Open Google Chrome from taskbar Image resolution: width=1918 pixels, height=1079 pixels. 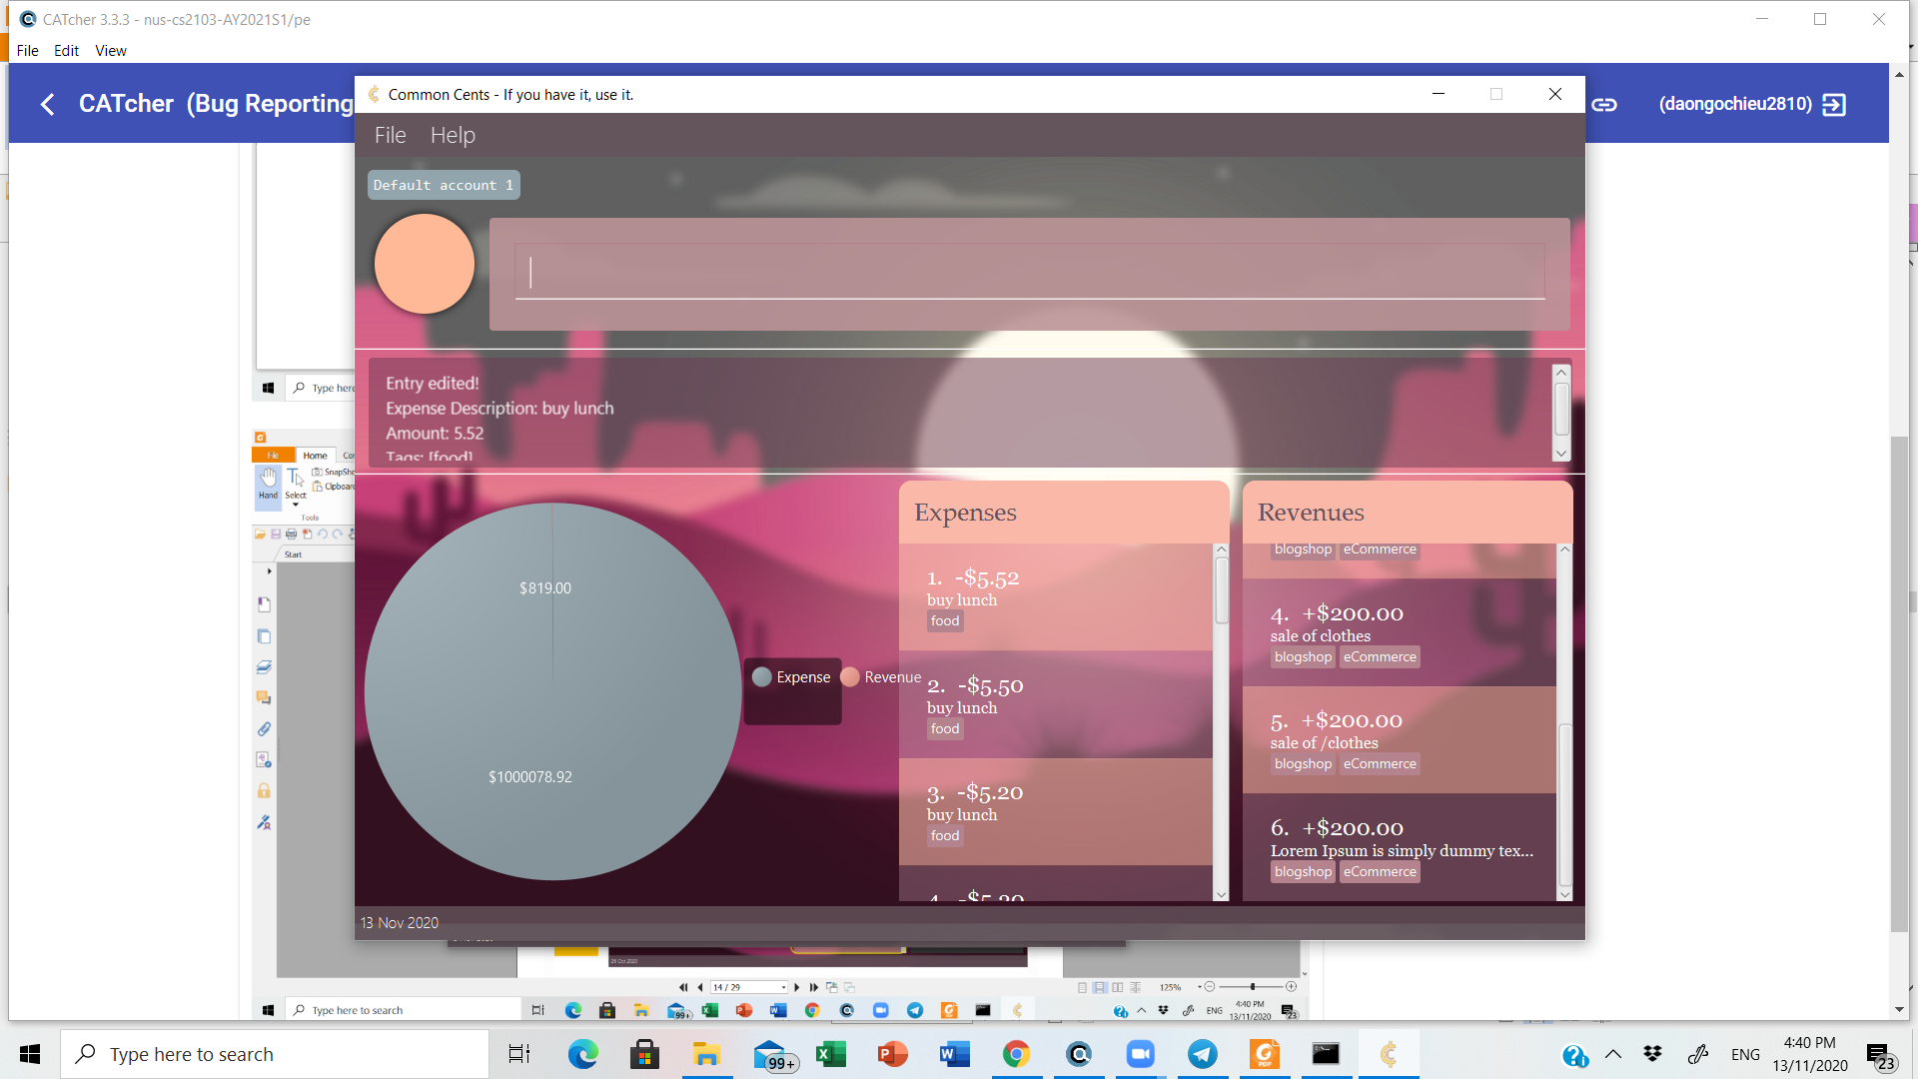tap(1016, 1054)
